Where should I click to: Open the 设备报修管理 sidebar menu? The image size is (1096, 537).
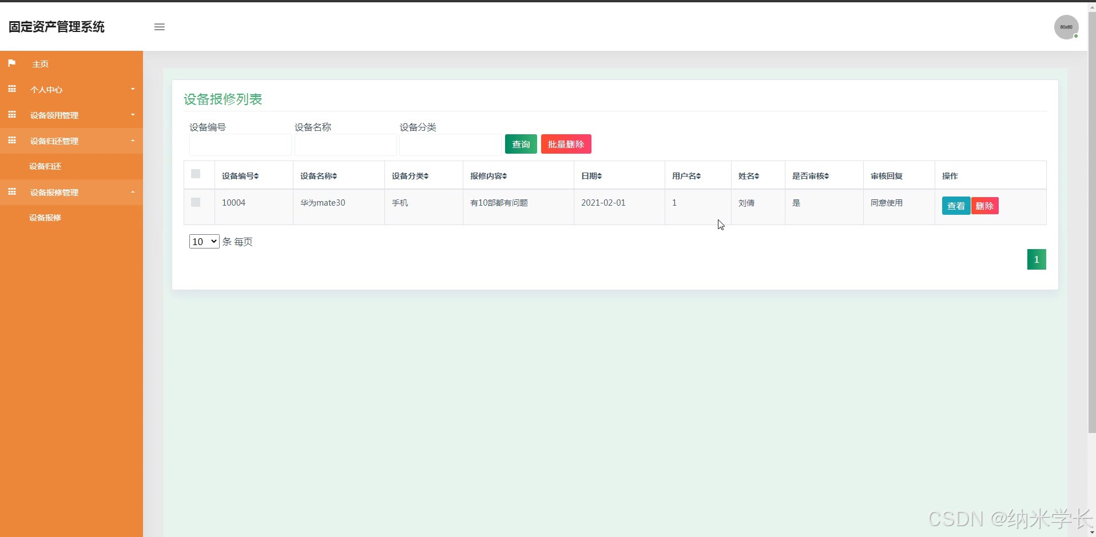click(72, 193)
